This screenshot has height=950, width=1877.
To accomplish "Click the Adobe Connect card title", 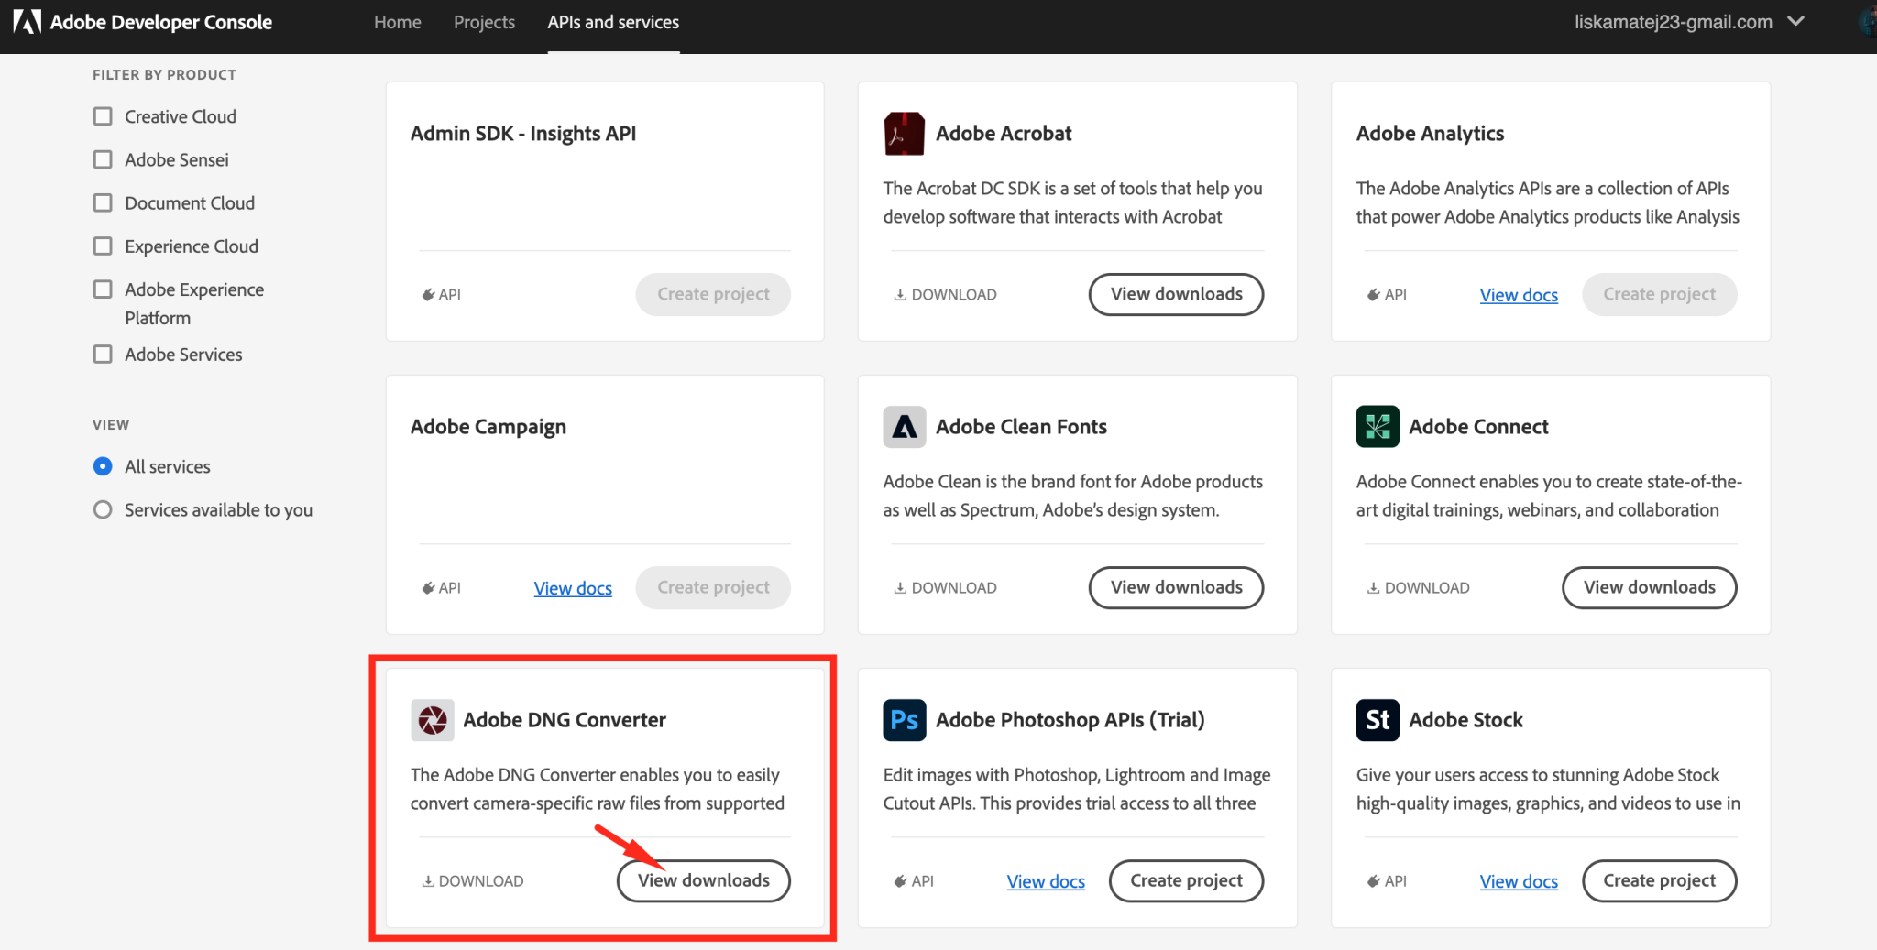I will click(x=1478, y=427).
